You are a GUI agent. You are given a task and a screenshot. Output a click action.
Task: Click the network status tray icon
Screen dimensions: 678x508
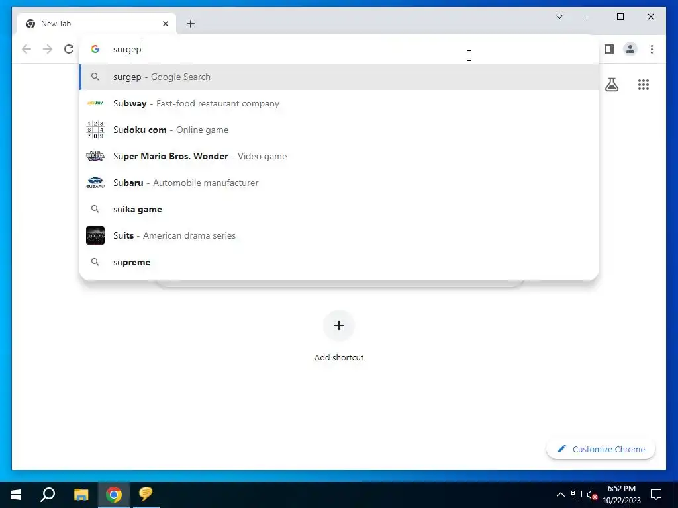[x=577, y=495]
